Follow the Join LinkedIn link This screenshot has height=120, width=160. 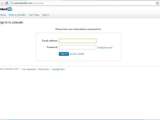coord(78,54)
